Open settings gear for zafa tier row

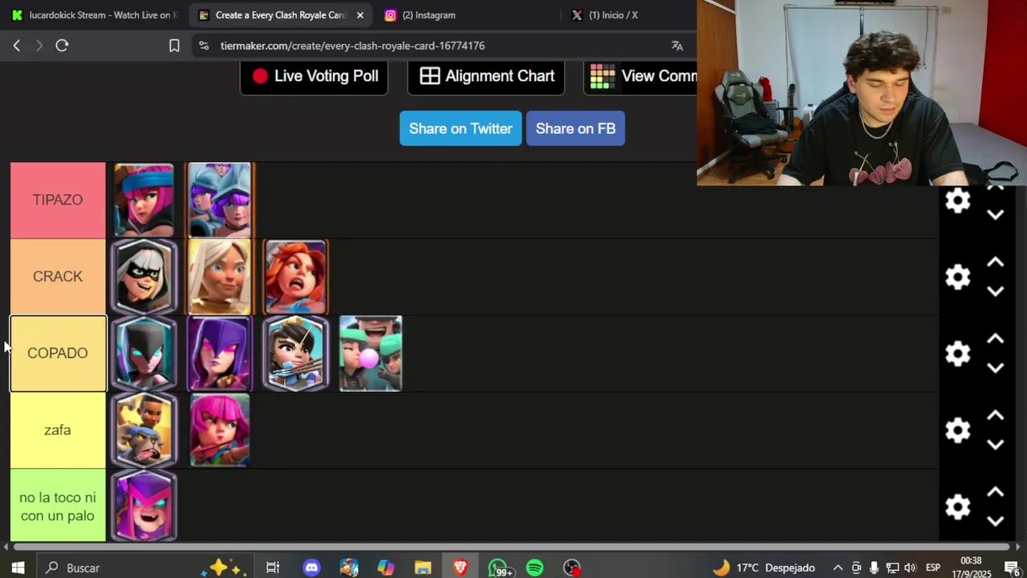tap(957, 430)
